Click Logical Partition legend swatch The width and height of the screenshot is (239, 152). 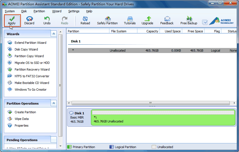pyautogui.click(x=112, y=147)
